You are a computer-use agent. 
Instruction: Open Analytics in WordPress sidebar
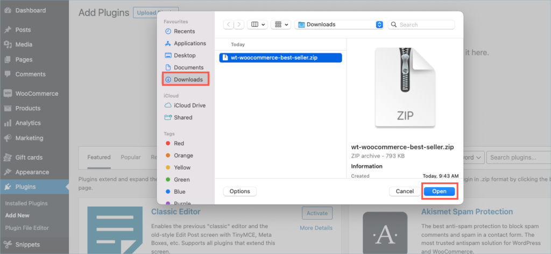(x=28, y=123)
